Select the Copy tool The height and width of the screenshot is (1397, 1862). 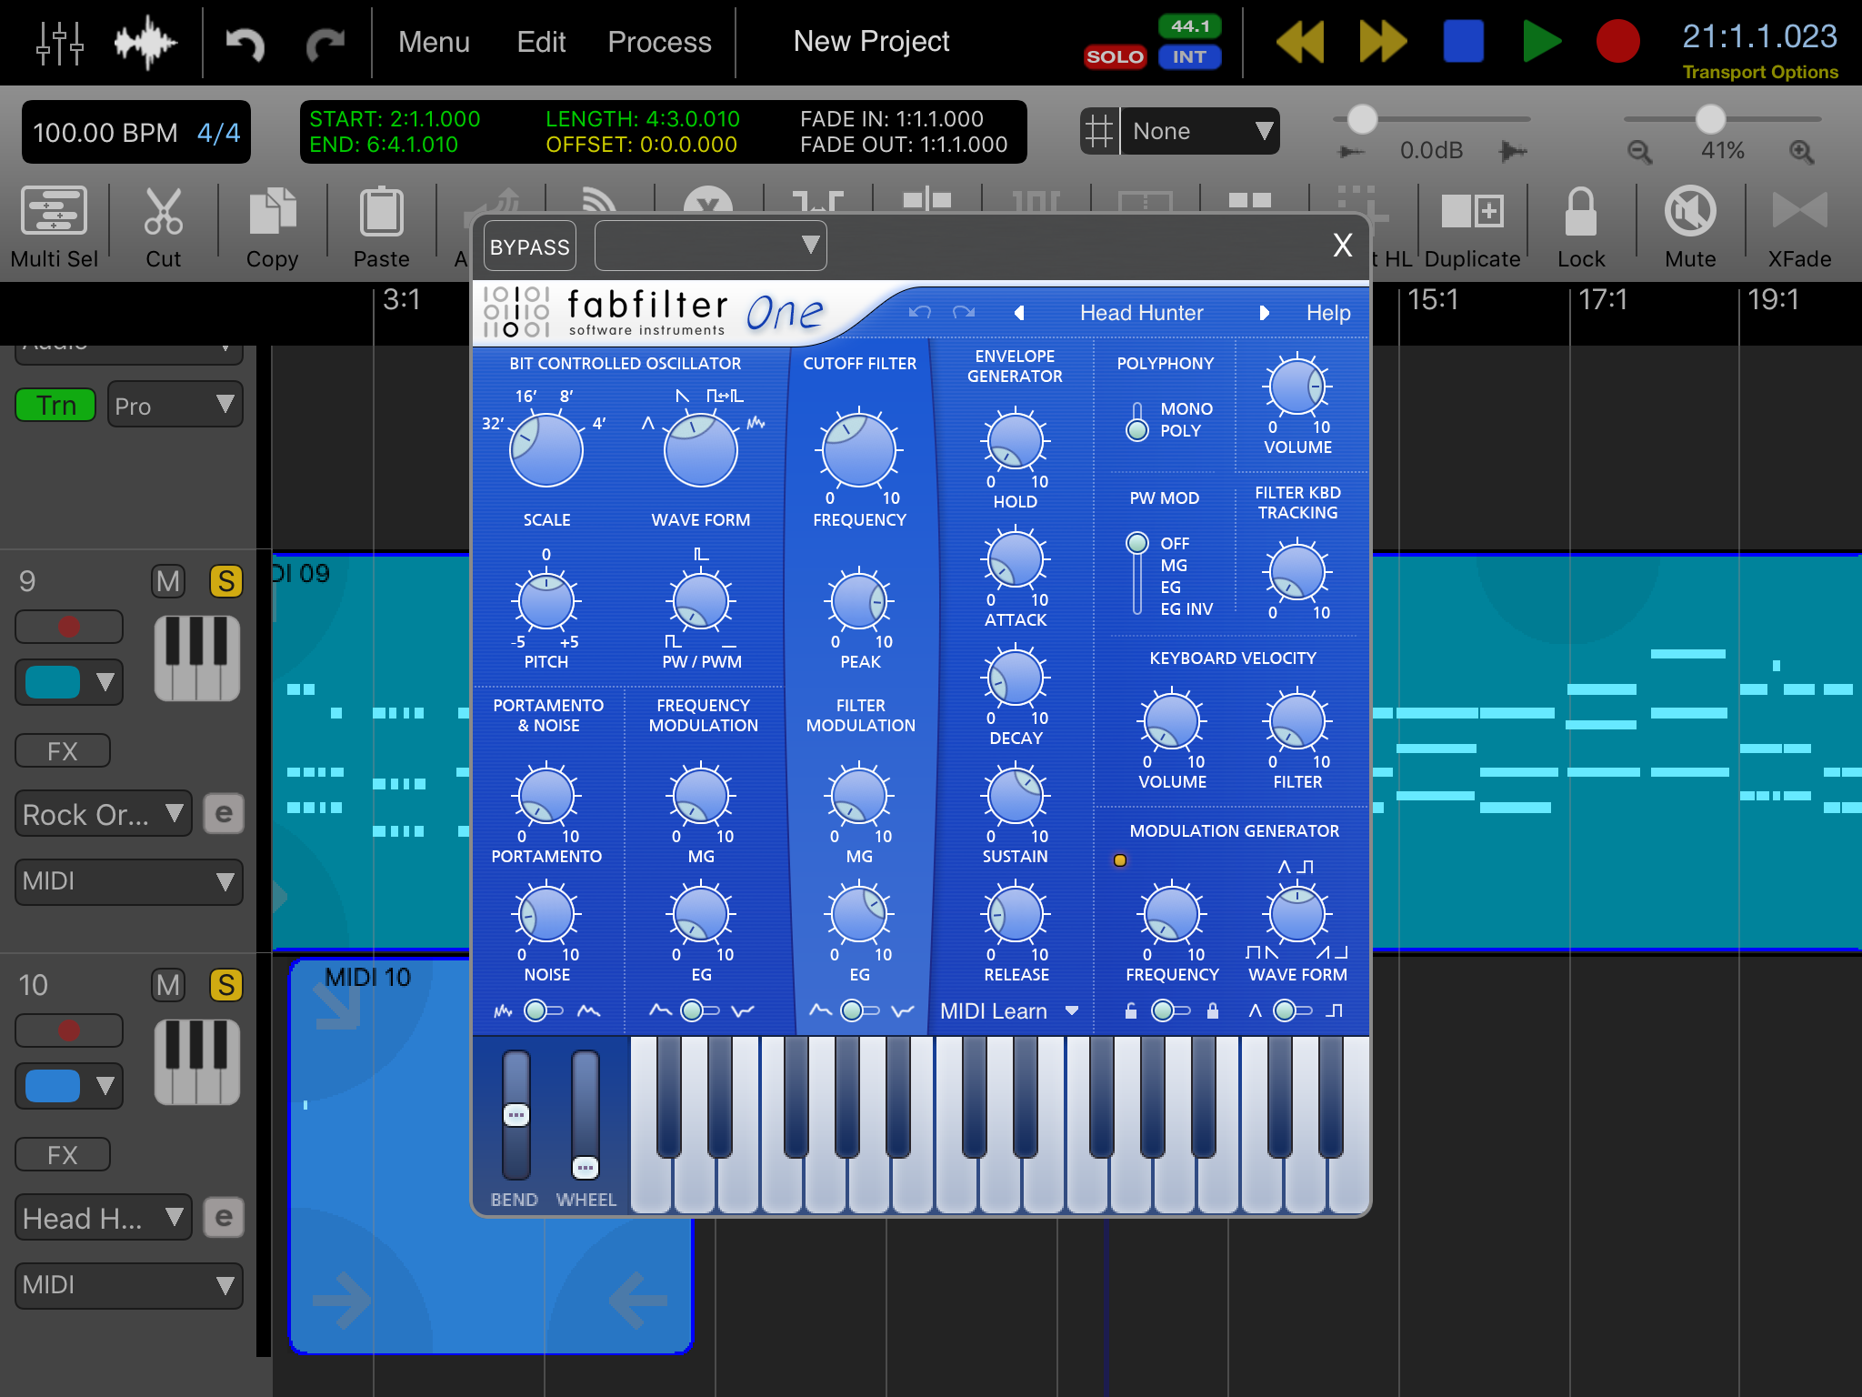coord(273,228)
